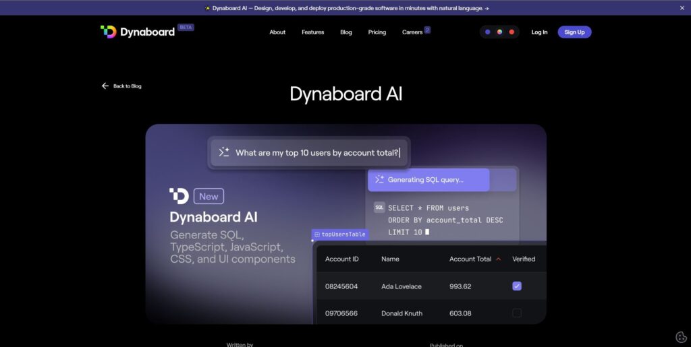
Task: Click the Sign Up button
Action: click(574, 32)
